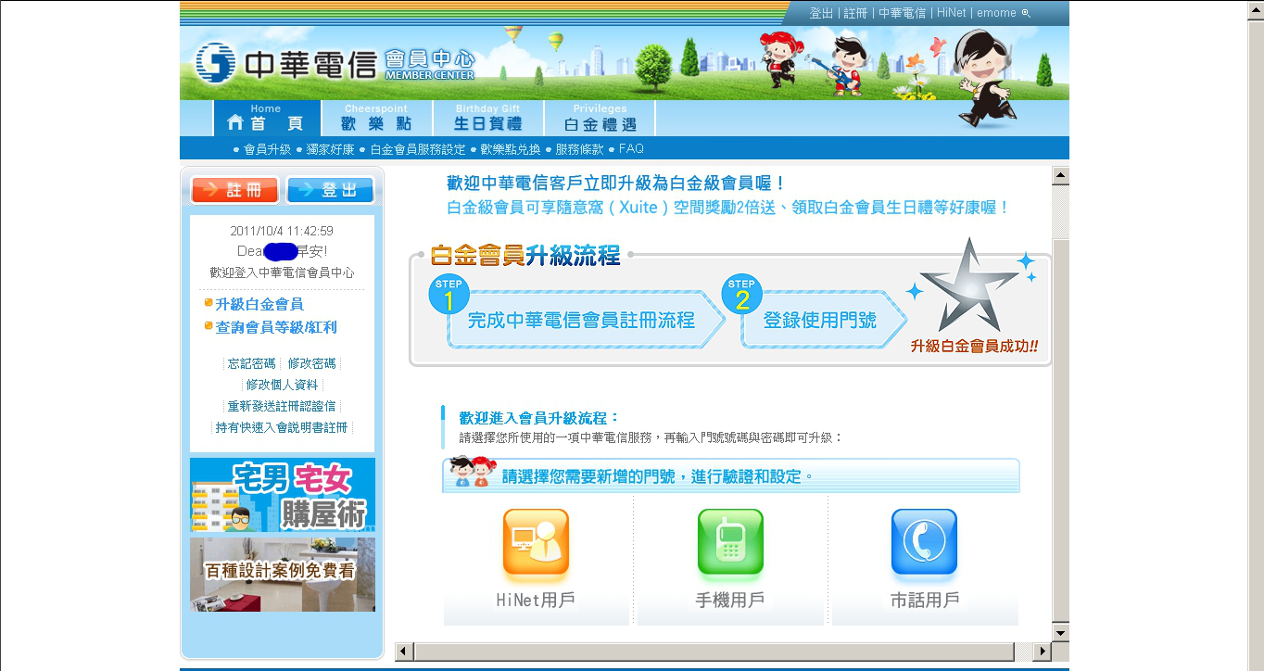Click the 持有快速入會說明書註冊 link
Screen dimensions: 1264x671
[x=282, y=427]
